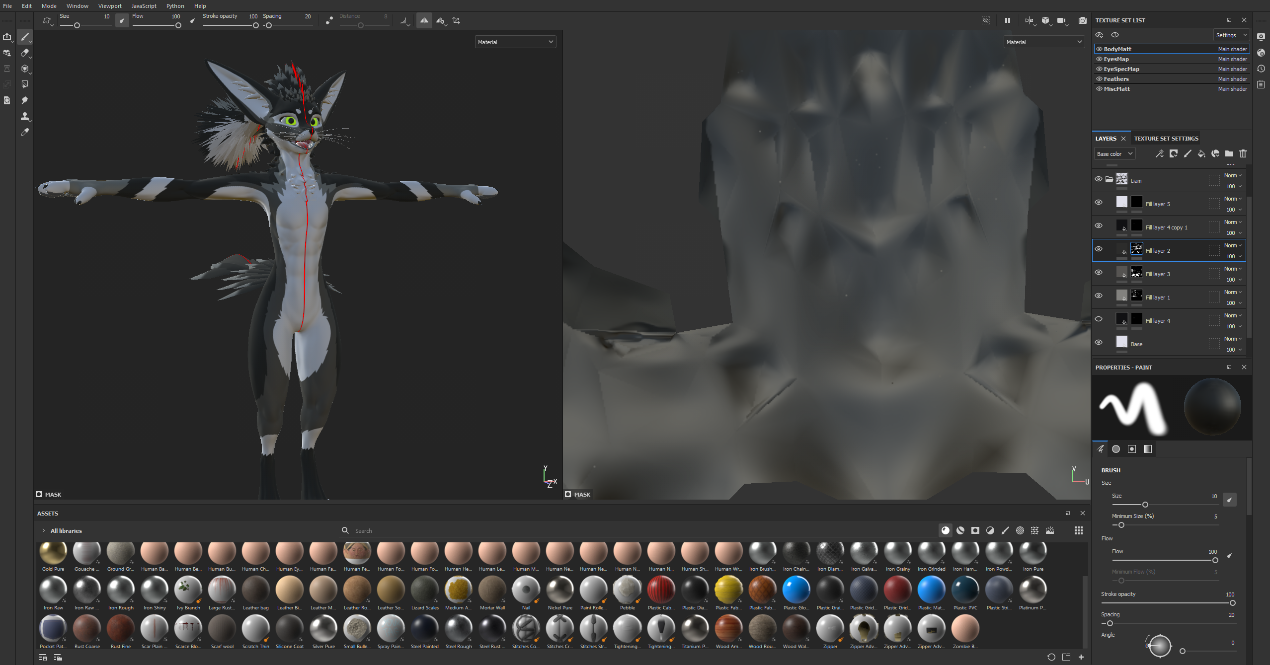Viewport: 1270px width, 665px height.
Task: Filter assets by alphas
Action: click(1020, 530)
